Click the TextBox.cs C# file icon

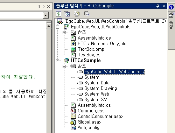tap(73, 55)
